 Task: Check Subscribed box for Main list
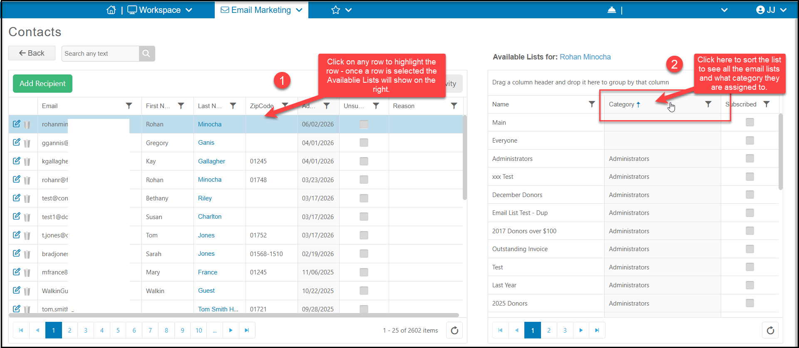tap(750, 122)
